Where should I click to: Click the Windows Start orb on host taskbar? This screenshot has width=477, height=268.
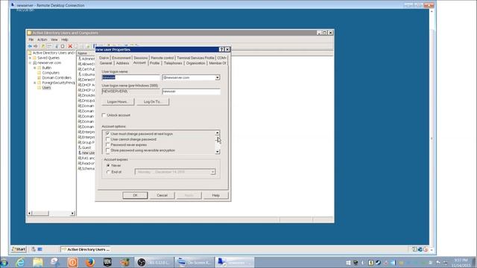[x=4, y=262]
